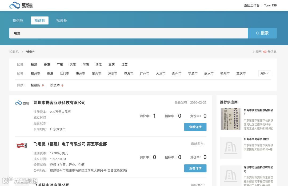Click 12700万美元 registered capital text

click(59, 153)
